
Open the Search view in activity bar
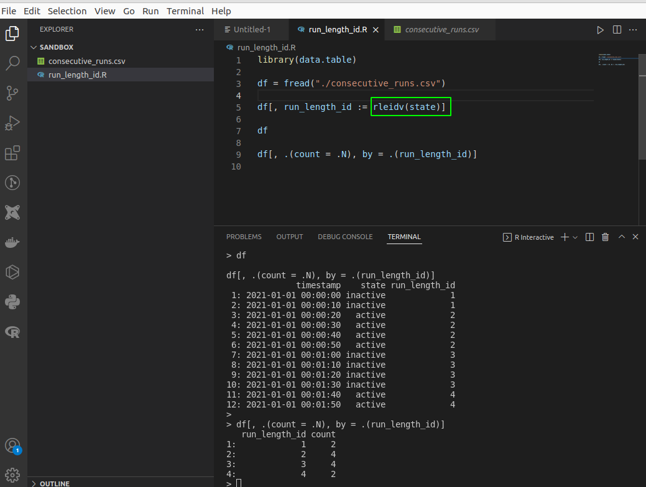point(12,63)
